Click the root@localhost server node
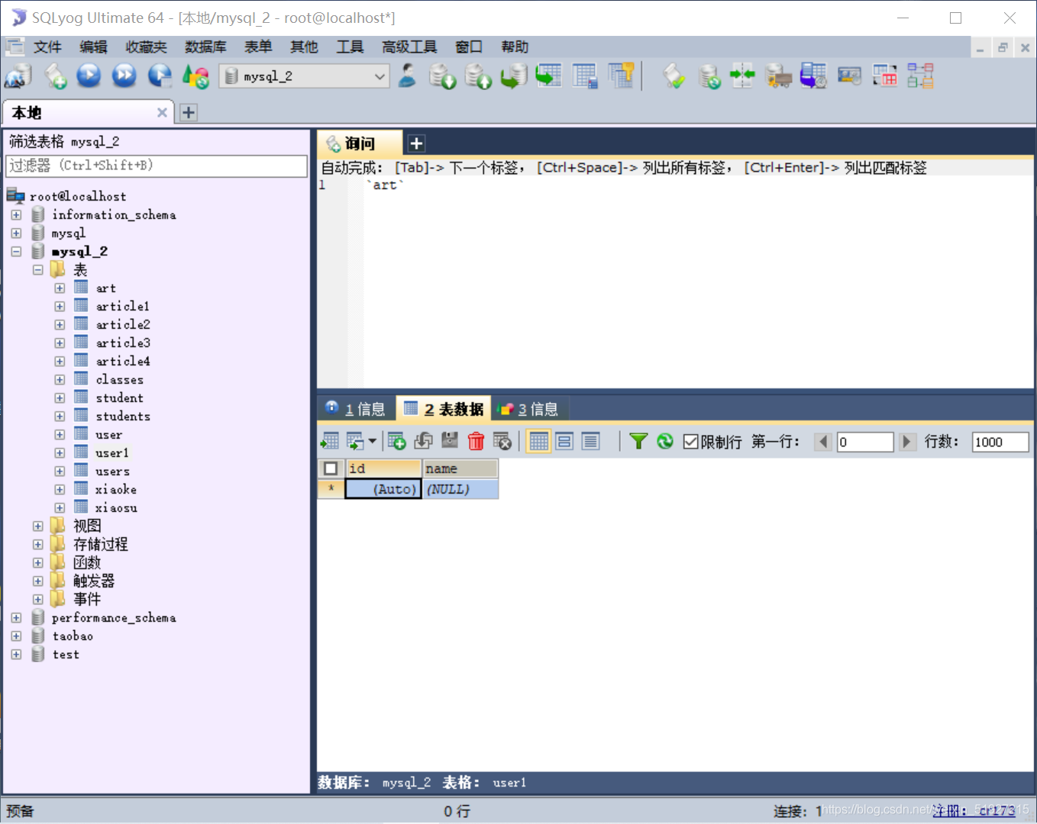 78,197
